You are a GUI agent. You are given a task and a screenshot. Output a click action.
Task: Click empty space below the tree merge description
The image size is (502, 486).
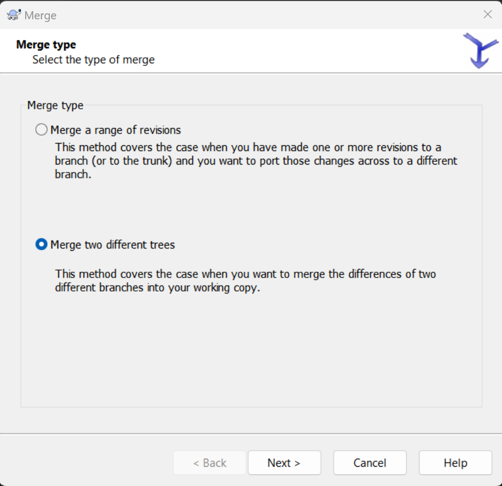251,354
